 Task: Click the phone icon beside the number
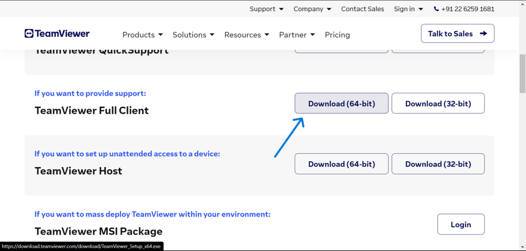click(x=436, y=9)
